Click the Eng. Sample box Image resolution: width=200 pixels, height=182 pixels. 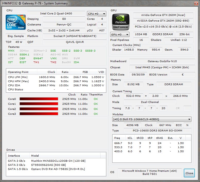[16, 36]
